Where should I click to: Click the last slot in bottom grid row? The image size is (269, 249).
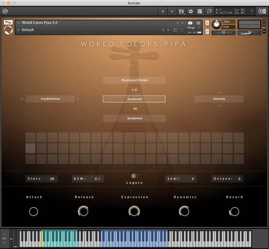pyautogui.click(x=239, y=159)
